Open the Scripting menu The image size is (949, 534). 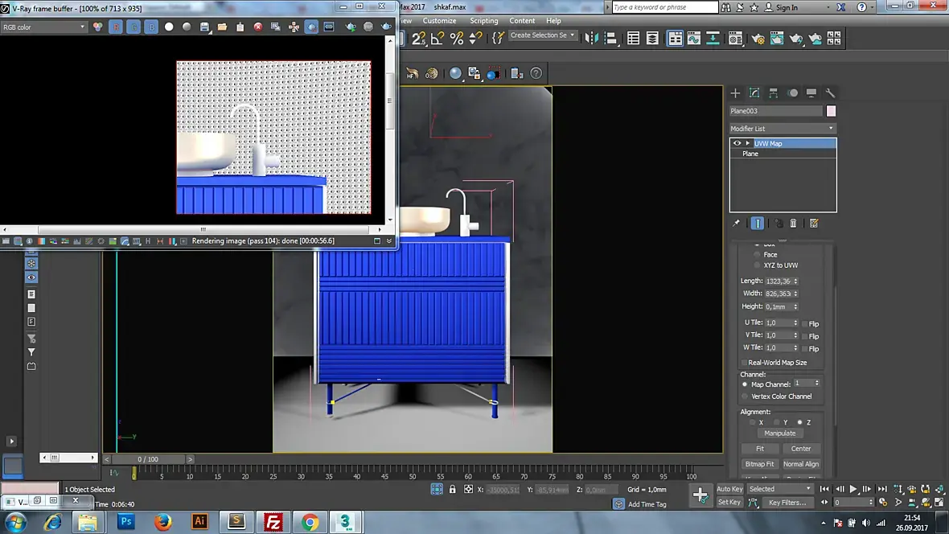(x=483, y=21)
